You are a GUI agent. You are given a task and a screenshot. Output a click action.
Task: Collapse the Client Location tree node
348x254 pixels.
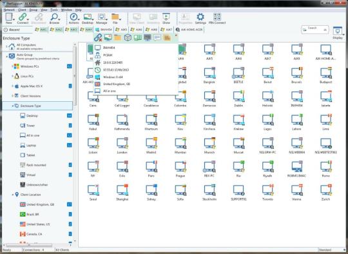click(12, 195)
